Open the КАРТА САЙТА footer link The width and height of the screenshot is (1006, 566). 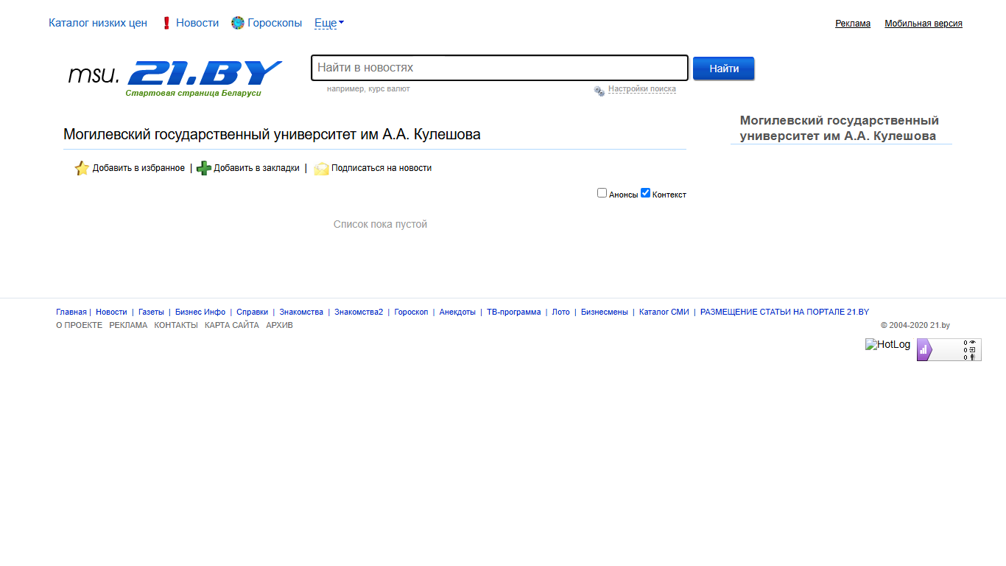(x=232, y=326)
